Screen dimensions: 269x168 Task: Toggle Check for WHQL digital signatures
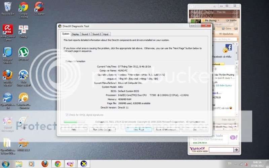click(x=67, y=115)
